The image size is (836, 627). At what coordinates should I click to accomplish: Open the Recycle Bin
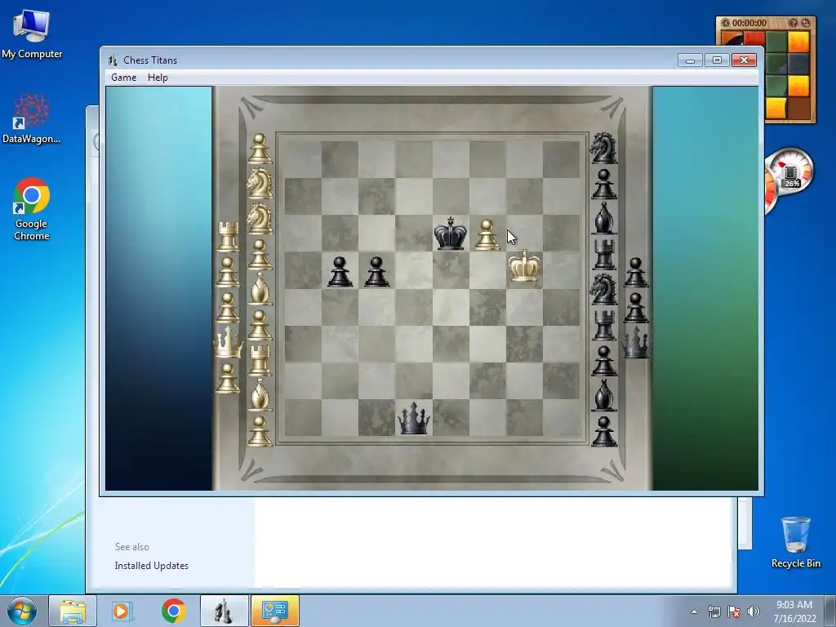(795, 542)
